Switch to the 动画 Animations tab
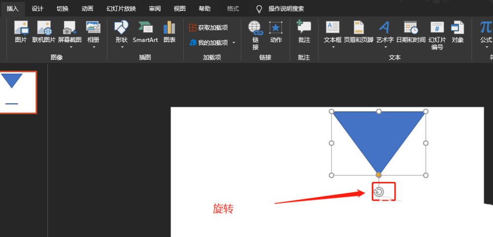This screenshot has height=237, width=493. (87, 9)
